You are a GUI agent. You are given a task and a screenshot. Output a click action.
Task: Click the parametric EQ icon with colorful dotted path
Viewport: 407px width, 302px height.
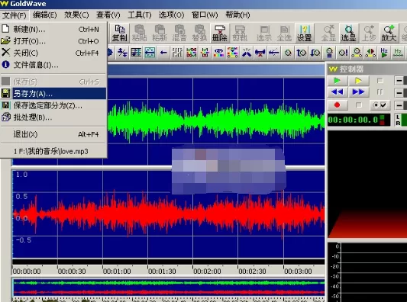click(233, 53)
